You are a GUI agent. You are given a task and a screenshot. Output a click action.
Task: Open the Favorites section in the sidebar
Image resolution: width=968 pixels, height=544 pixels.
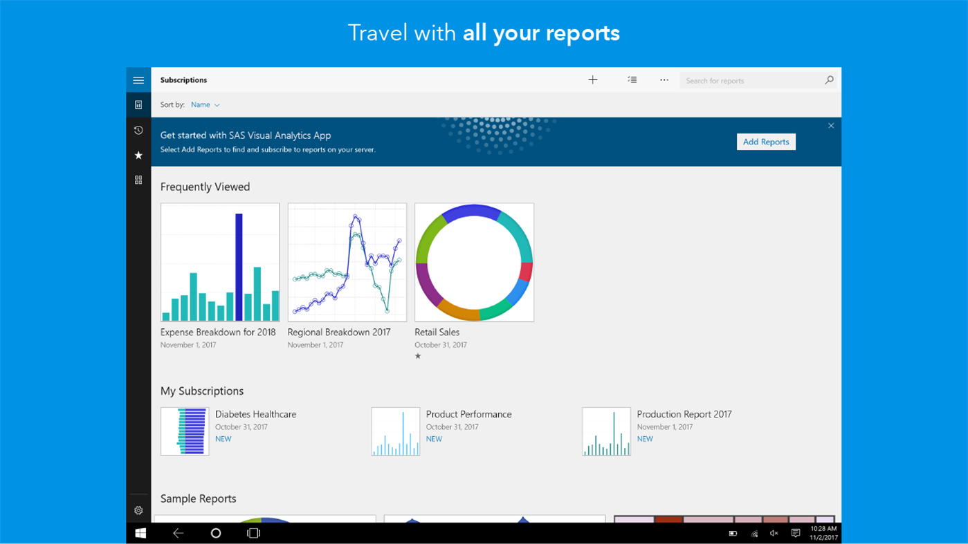(x=138, y=155)
